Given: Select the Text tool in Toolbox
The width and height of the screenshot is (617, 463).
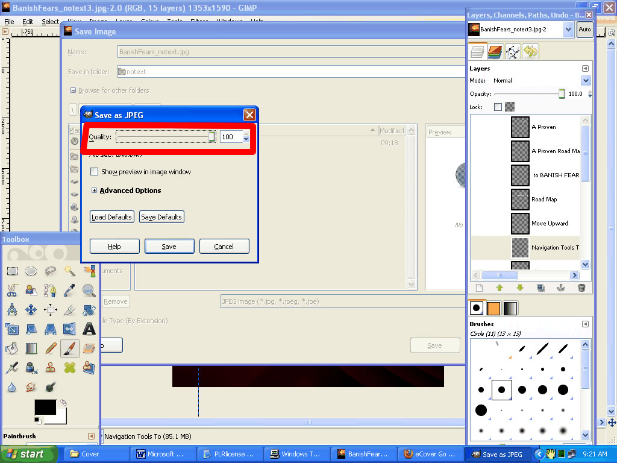Looking at the screenshot, I should pos(89,329).
